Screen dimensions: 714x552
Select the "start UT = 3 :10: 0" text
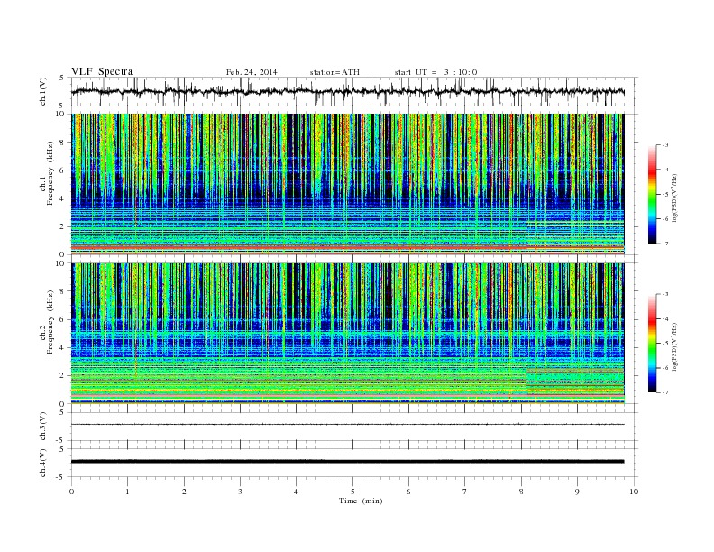[x=435, y=72]
